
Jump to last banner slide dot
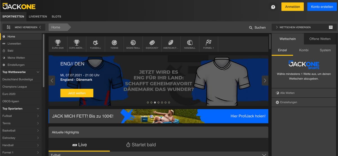[x=169, y=103]
